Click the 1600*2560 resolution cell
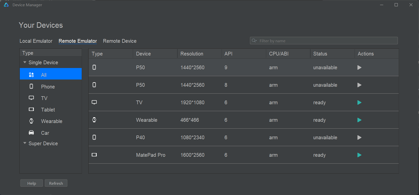The image size is (419, 195). [192, 155]
